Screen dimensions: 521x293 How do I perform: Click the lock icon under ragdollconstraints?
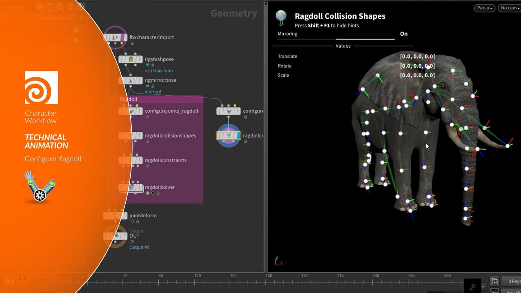(147, 166)
